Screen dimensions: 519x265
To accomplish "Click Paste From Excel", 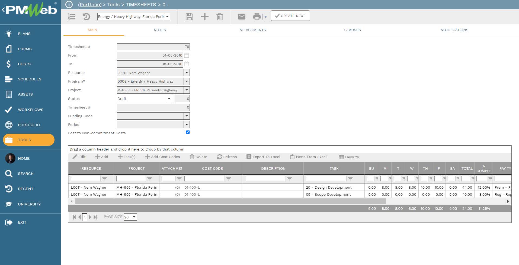I will tap(309, 157).
